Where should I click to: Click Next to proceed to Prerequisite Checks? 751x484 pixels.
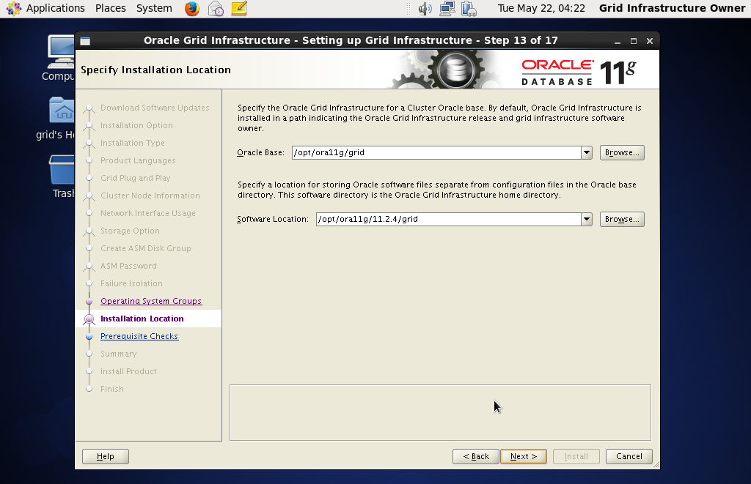523,455
